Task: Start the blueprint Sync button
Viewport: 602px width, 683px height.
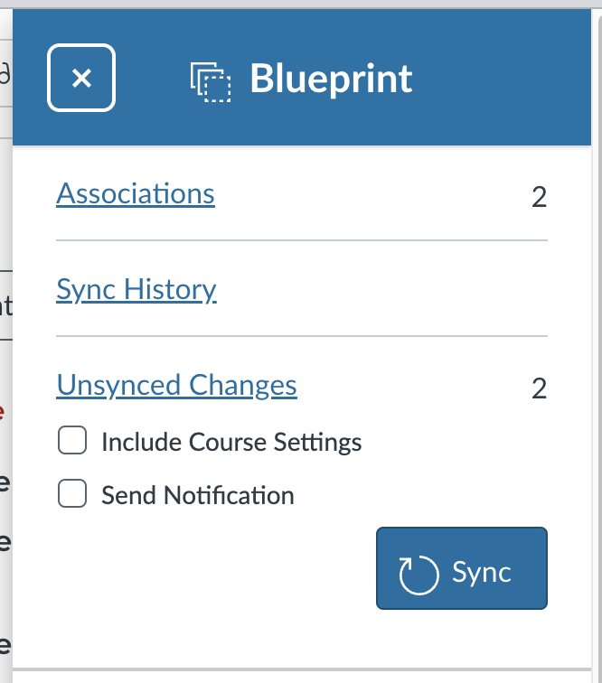Action: (462, 568)
